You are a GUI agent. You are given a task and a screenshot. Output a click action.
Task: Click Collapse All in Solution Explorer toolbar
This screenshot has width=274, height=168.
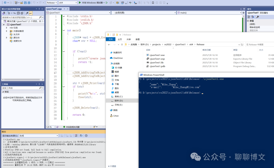pos(18,13)
